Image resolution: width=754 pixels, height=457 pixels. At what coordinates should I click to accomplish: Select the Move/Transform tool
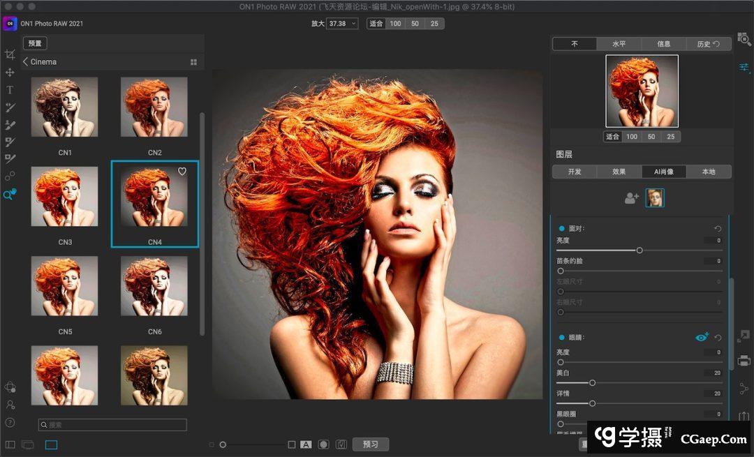coord(10,73)
